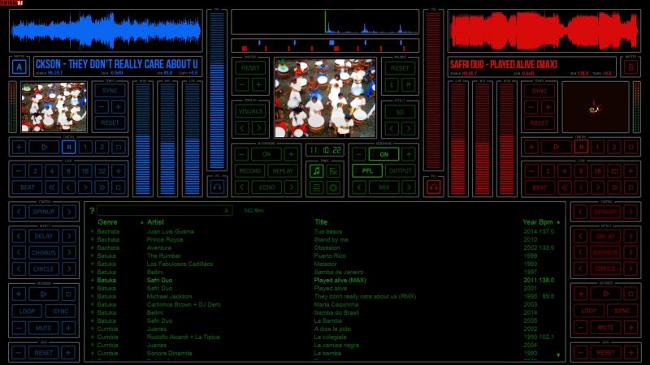Set a 32-beat loop on deck B

(x=614, y=170)
